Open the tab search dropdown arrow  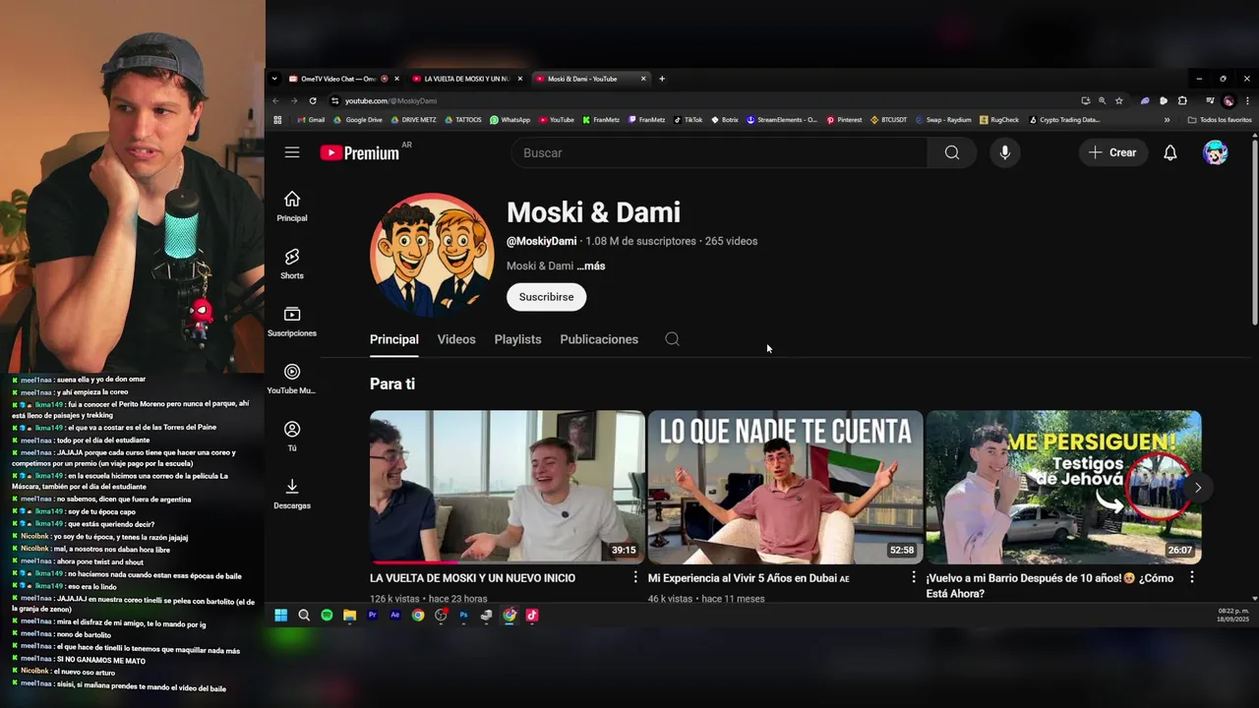tap(275, 79)
